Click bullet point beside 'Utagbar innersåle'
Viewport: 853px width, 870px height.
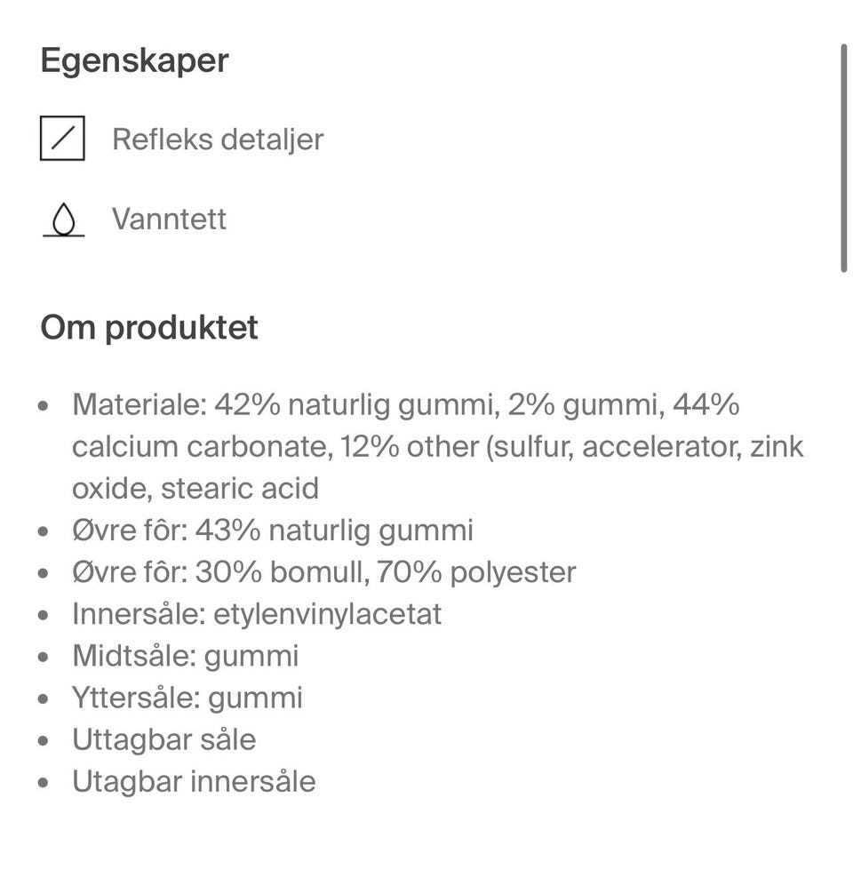click(44, 782)
